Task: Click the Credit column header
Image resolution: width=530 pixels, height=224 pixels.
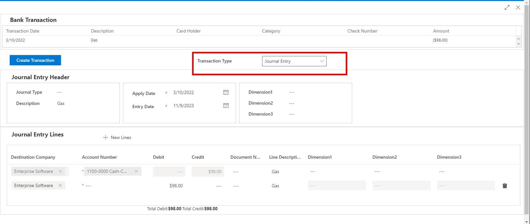Action: pos(198,157)
